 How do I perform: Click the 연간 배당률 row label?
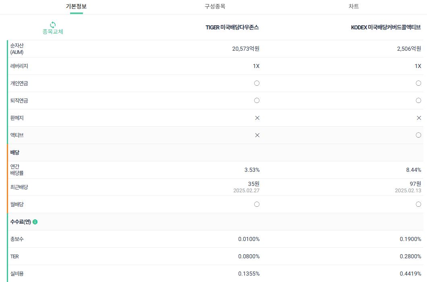point(17,170)
